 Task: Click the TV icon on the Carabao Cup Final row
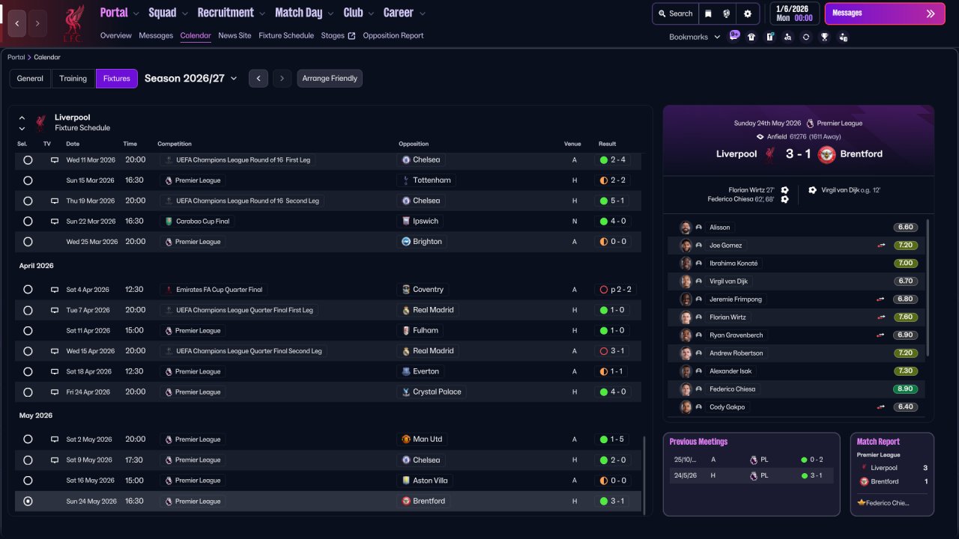(55, 222)
